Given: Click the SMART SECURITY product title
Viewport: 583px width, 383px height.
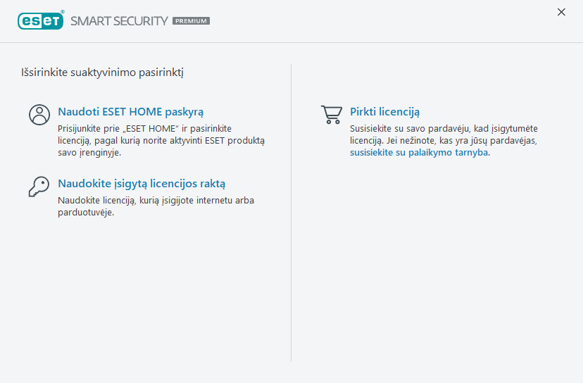Looking at the screenshot, I should [x=119, y=21].
